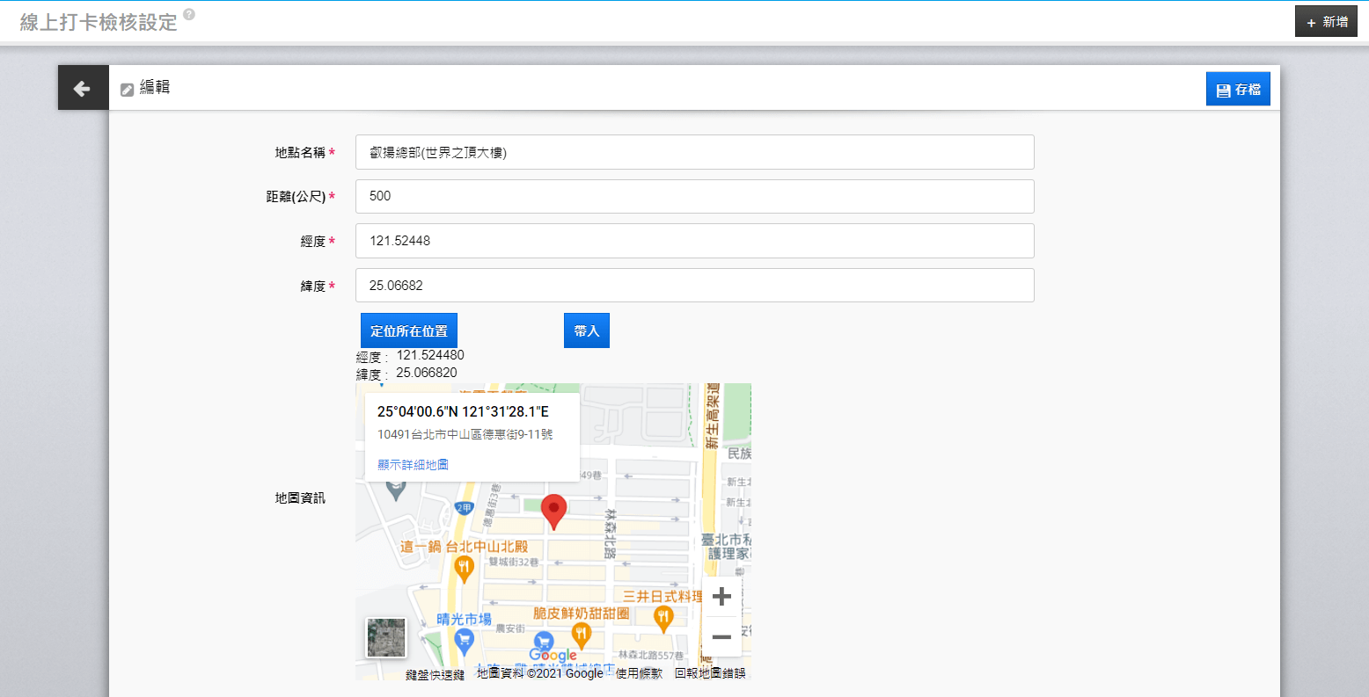Focus the 地點名稱 input field
Image resolution: width=1369 pixels, height=697 pixels.
click(694, 152)
